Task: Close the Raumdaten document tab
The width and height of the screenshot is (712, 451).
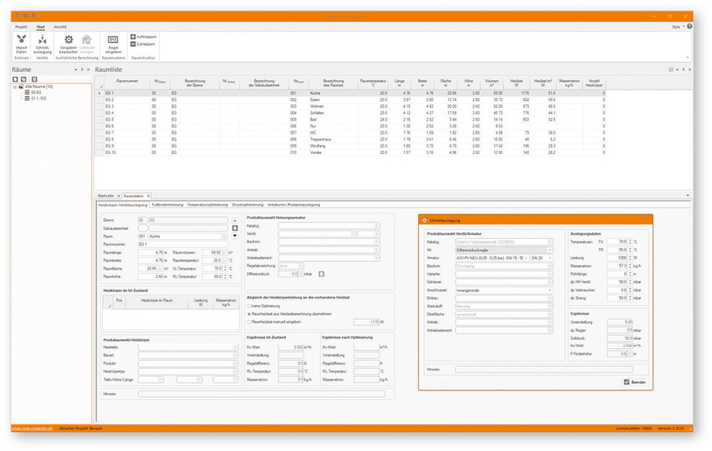Action: [148, 197]
